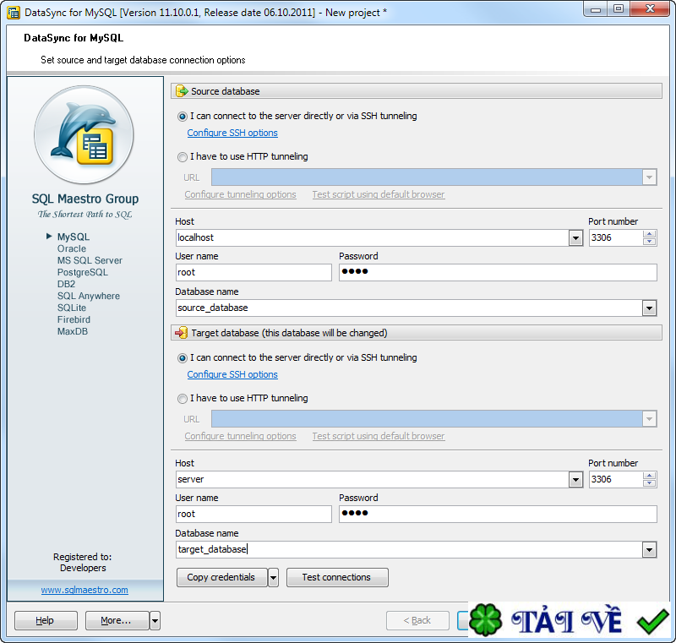This screenshot has width=676, height=643.
Task: Increase the source port number with stepper
Action: pos(649,234)
